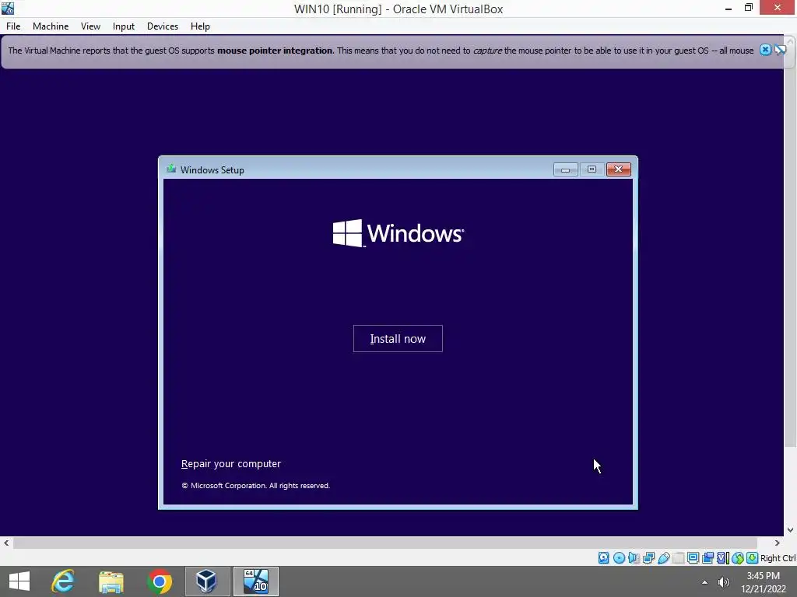Minimize the Windows Setup dialog

(565, 169)
